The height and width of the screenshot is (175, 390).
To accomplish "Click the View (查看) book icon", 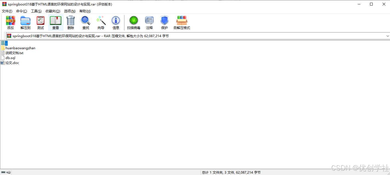I will [x=56, y=21].
